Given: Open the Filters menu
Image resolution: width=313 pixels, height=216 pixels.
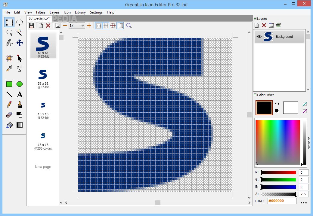Looking at the screenshot, I should point(41,12).
